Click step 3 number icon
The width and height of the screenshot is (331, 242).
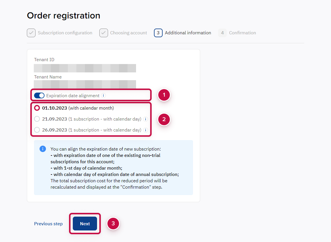pyautogui.click(x=158, y=33)
